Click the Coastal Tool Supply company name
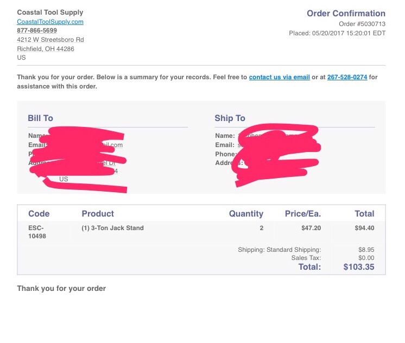Image resolution: width=405 pixels, height=343 pixels. [x=50, y=12]
